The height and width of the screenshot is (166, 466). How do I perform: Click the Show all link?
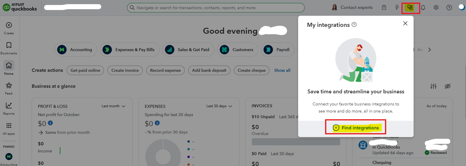click(x=282, y=70)
